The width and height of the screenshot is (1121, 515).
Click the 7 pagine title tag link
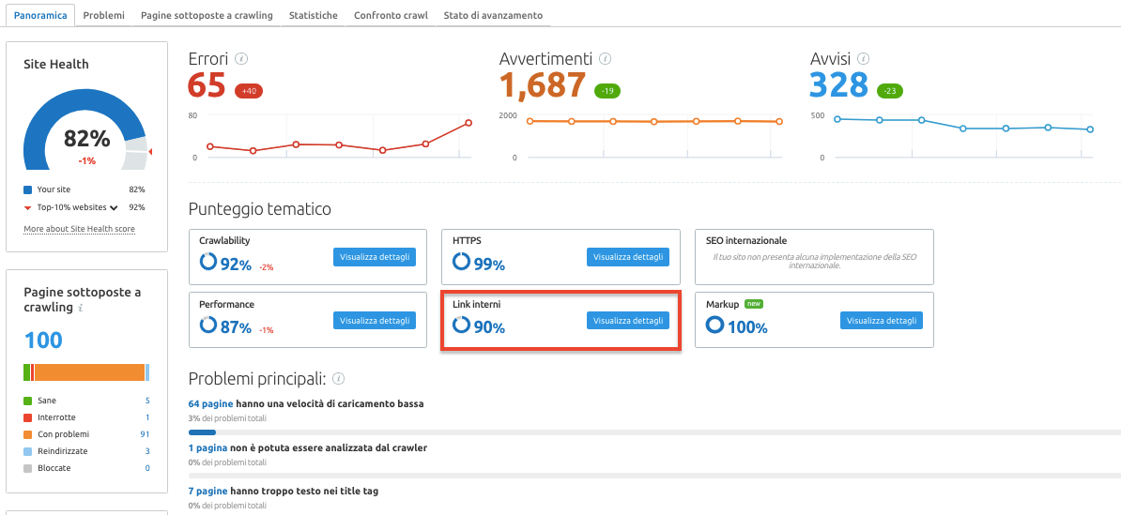tap(207, 491)
